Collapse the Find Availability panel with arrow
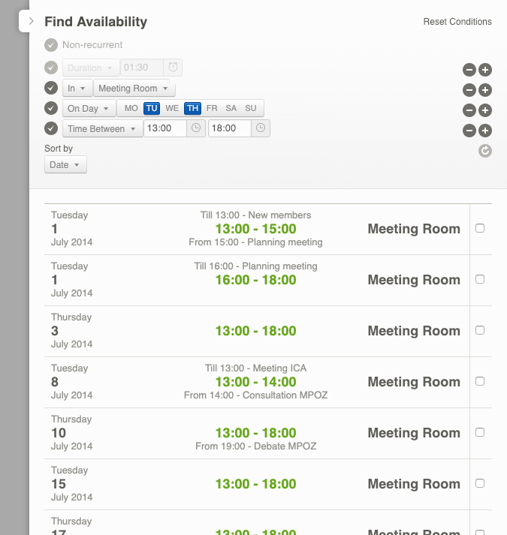Screen dimensions: 507x535 31,22
